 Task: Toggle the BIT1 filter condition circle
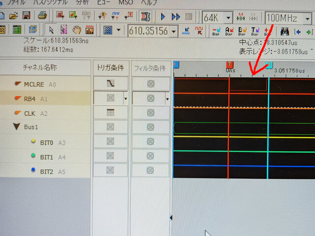(x=150, y=156)
